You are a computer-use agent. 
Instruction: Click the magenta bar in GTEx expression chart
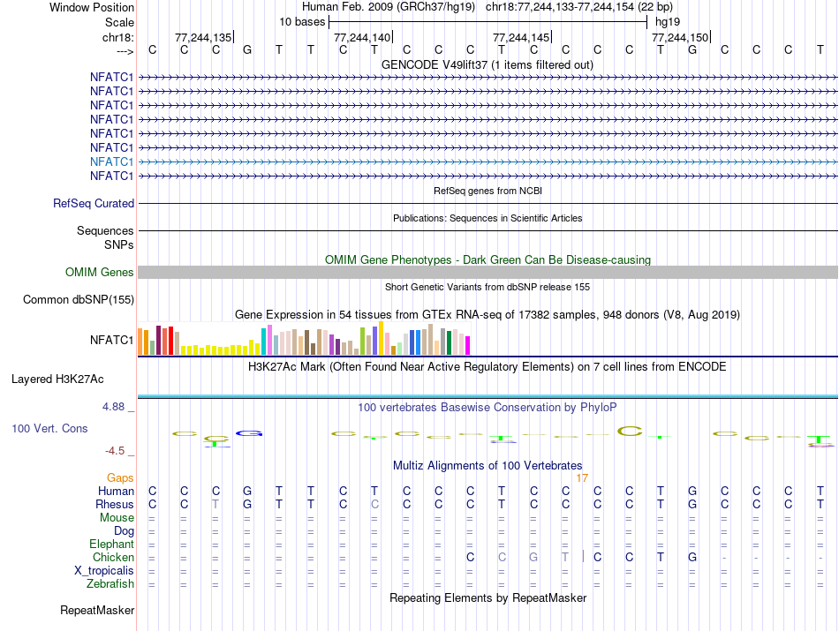point(467,345)
